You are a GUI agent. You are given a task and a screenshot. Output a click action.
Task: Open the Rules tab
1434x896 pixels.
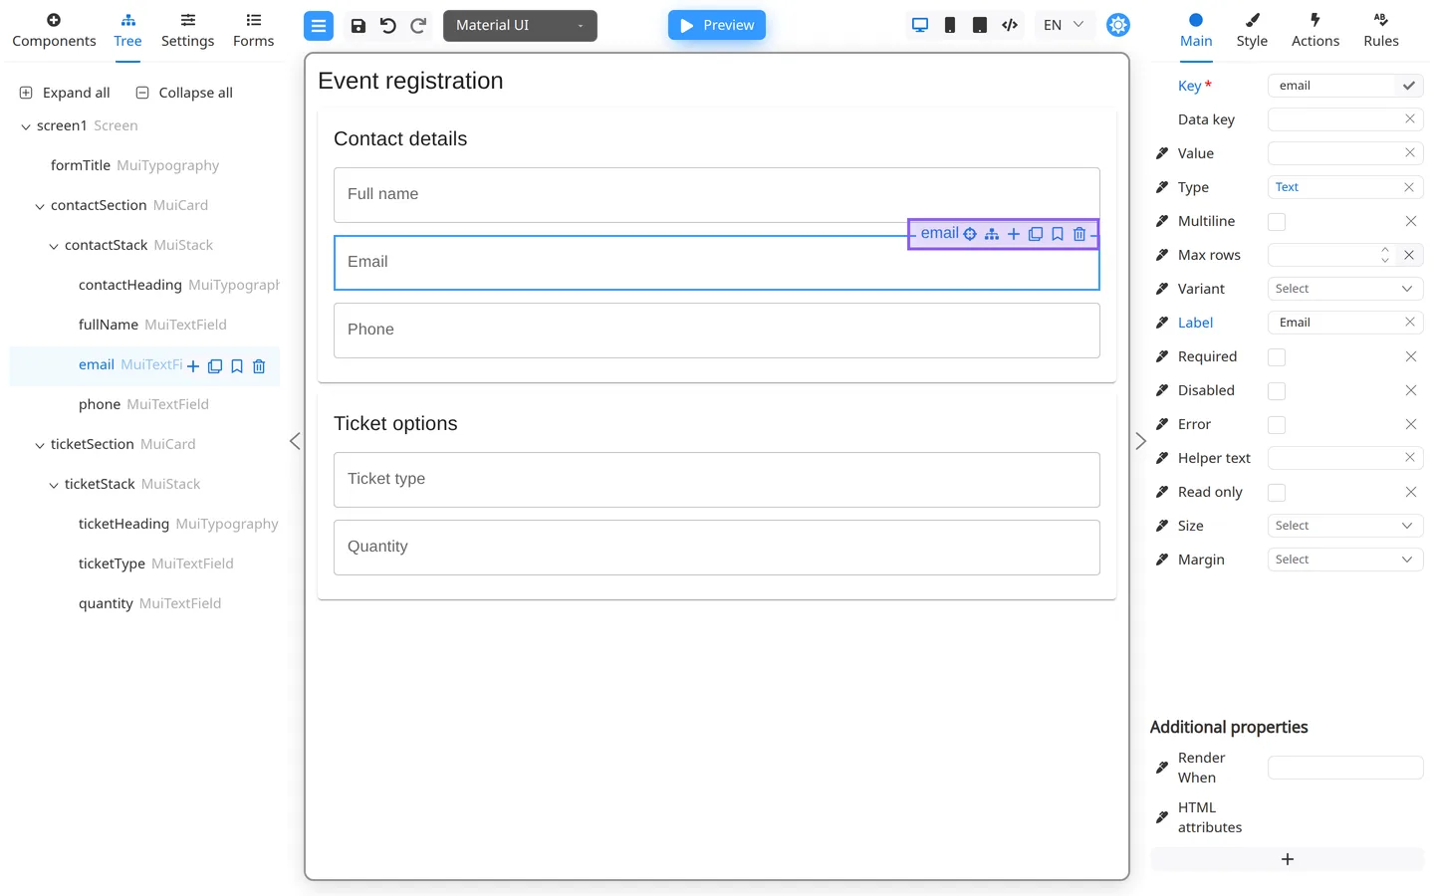(x=1381, y=31)
